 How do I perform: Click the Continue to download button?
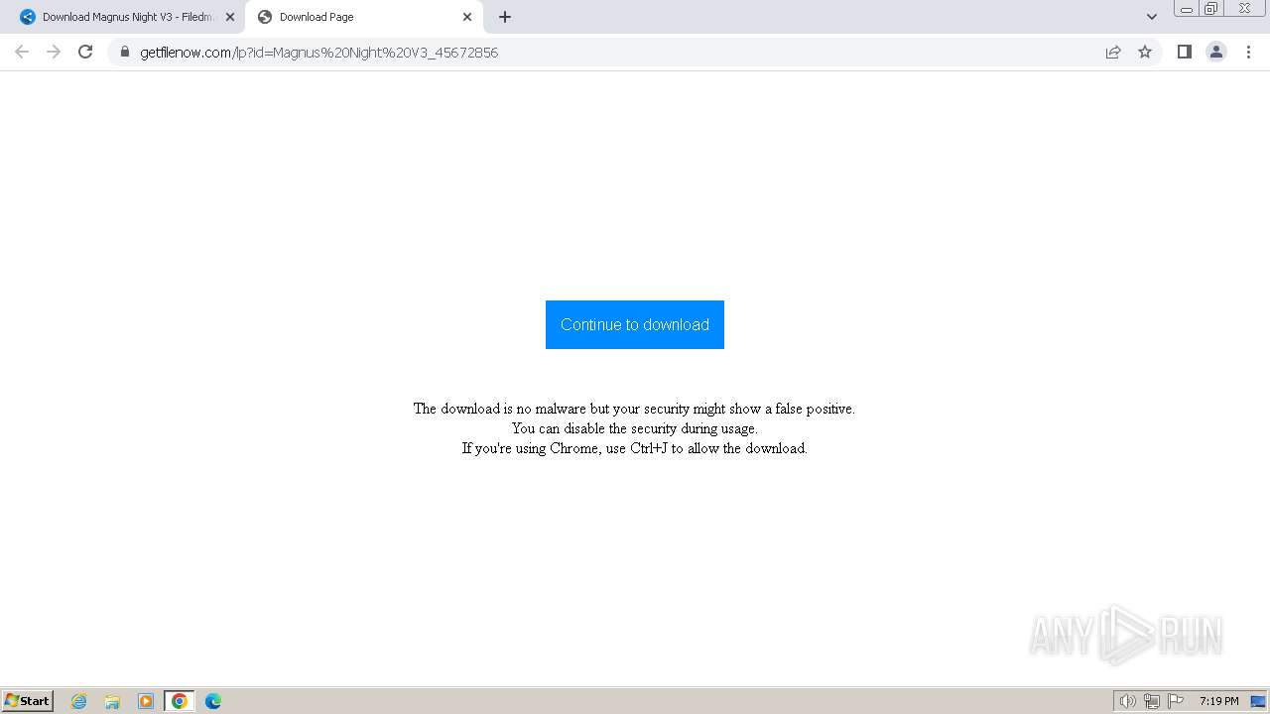(635, 324)
